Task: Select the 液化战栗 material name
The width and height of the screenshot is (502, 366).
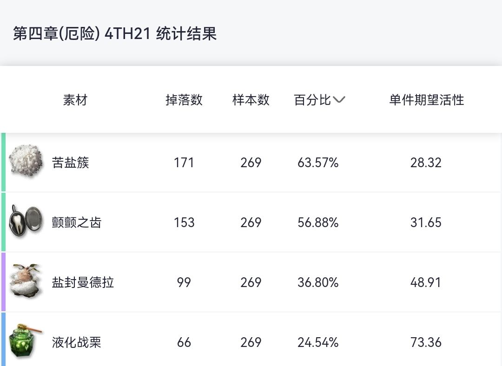Action: pyautogui.click(x=77, y=342)
